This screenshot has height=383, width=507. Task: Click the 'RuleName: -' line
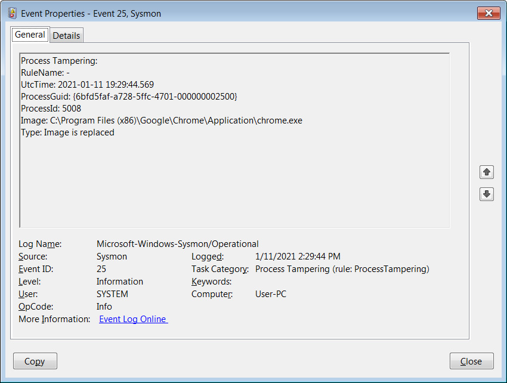[45, 73]
